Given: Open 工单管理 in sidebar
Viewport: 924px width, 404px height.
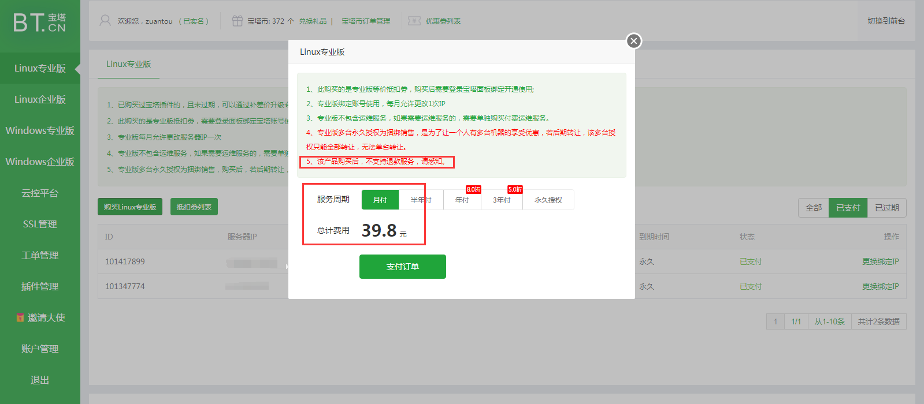Looking at the screenshot, I should (40, 255).
